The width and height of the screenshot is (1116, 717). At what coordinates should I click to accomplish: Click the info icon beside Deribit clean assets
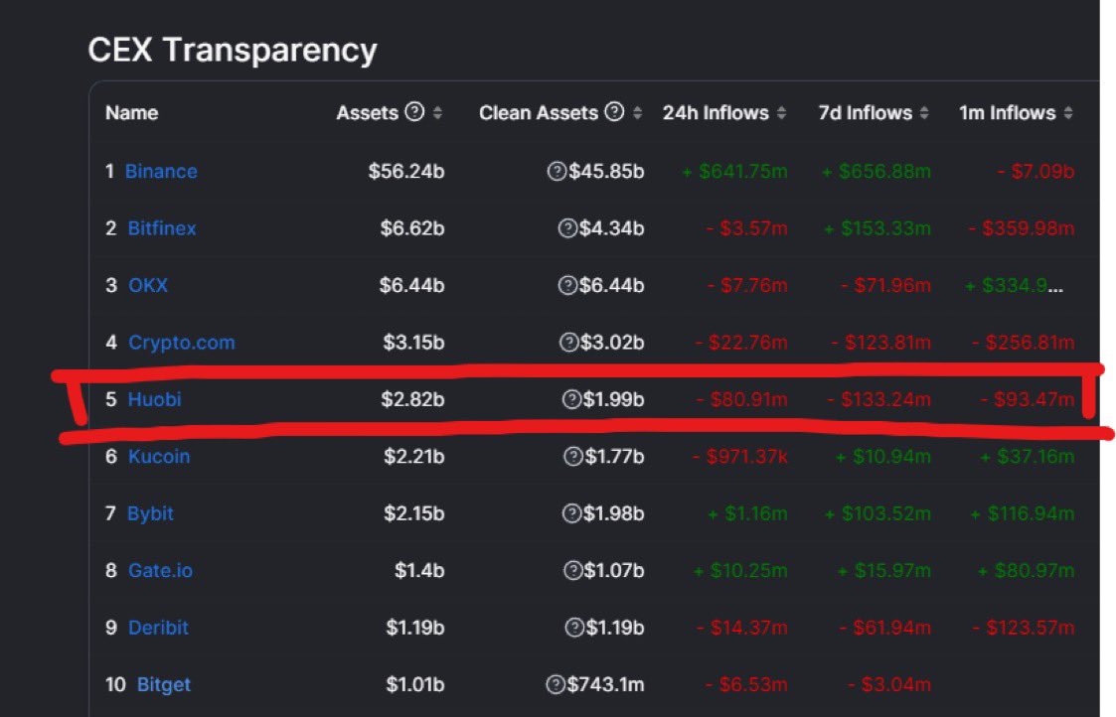[574, 628]
